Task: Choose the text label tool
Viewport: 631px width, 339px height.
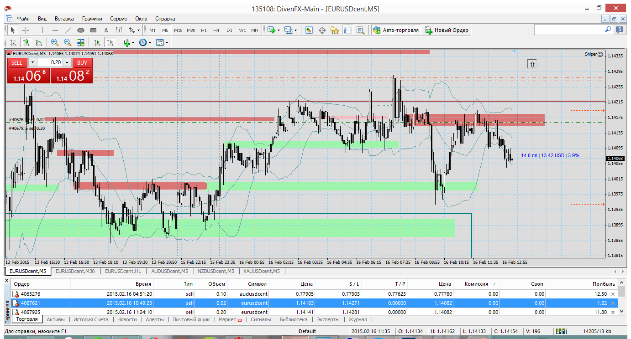Action: pyautogui.click(x=119, y=30)
